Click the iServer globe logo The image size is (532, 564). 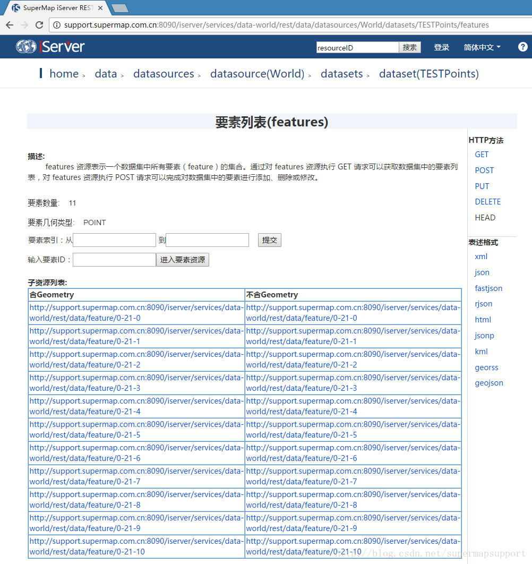(26, 46)
